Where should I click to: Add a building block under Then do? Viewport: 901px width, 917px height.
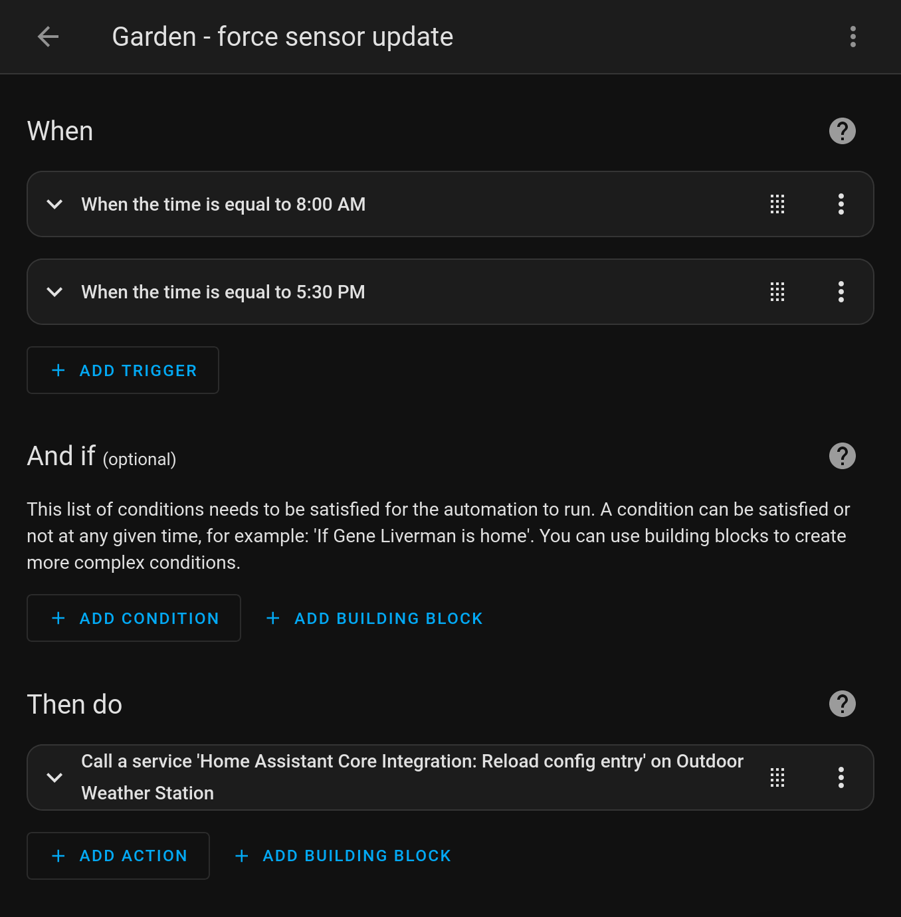coord(344,856)
